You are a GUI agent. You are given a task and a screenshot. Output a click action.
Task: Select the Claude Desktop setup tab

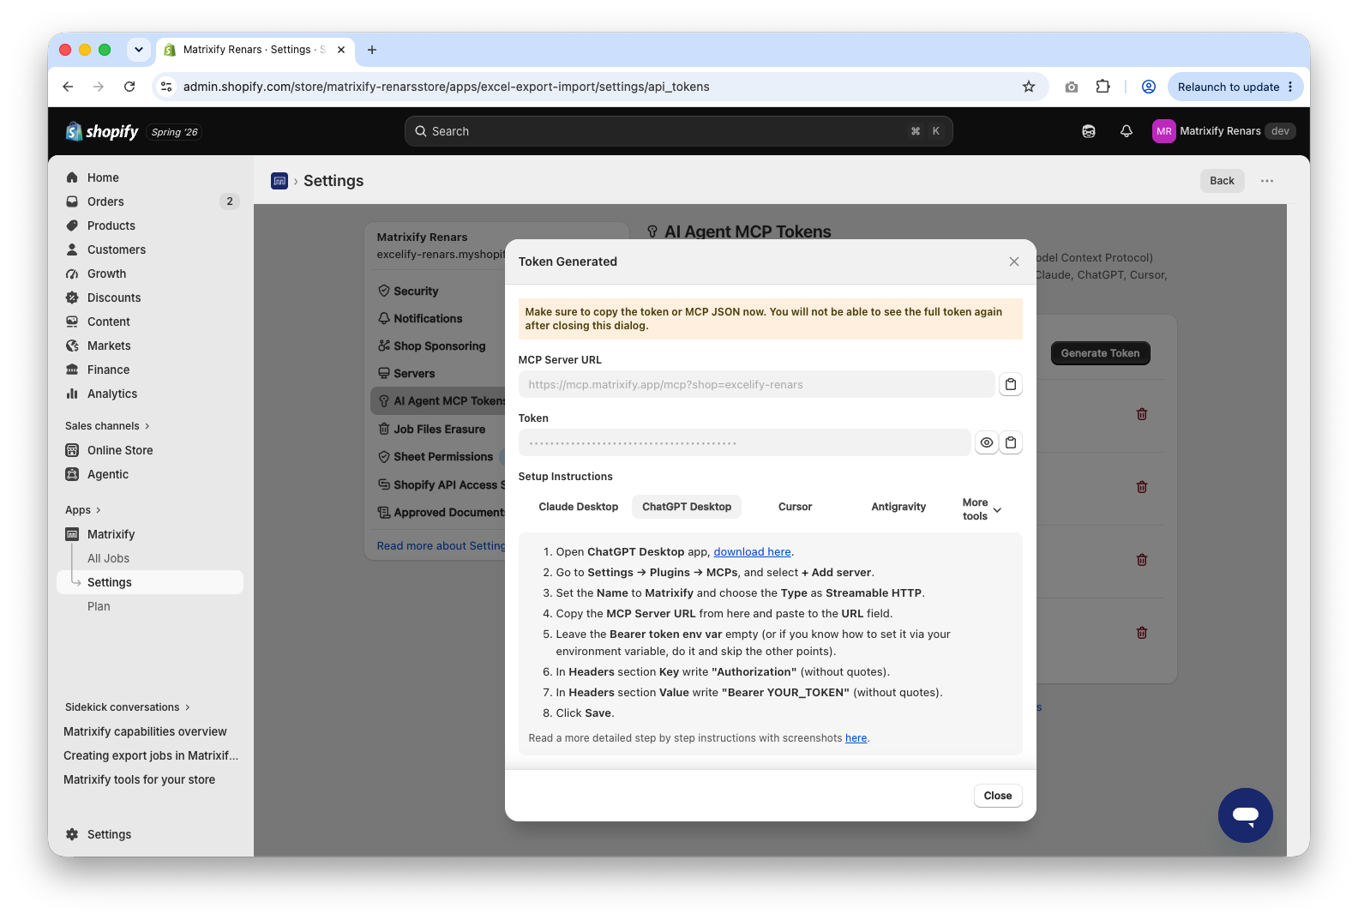point(579,507)
